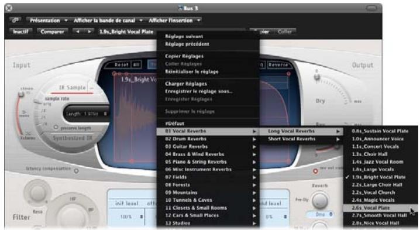Viewport: 420px width, 230px height.
Task: Expand 03 Guitar Reverbs submenu
Action: 208,147
